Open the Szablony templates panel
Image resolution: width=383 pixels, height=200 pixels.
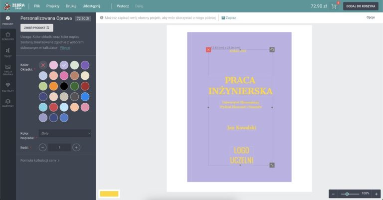point(7,36)
